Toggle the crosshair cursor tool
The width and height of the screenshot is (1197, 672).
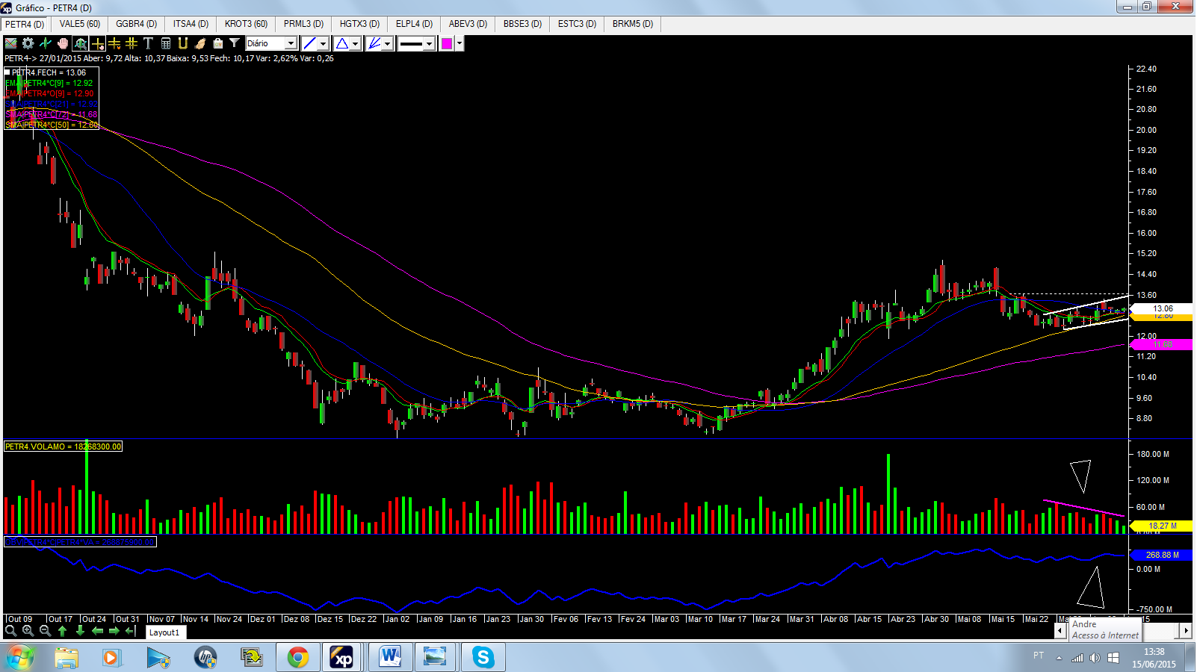click(97, 43)
